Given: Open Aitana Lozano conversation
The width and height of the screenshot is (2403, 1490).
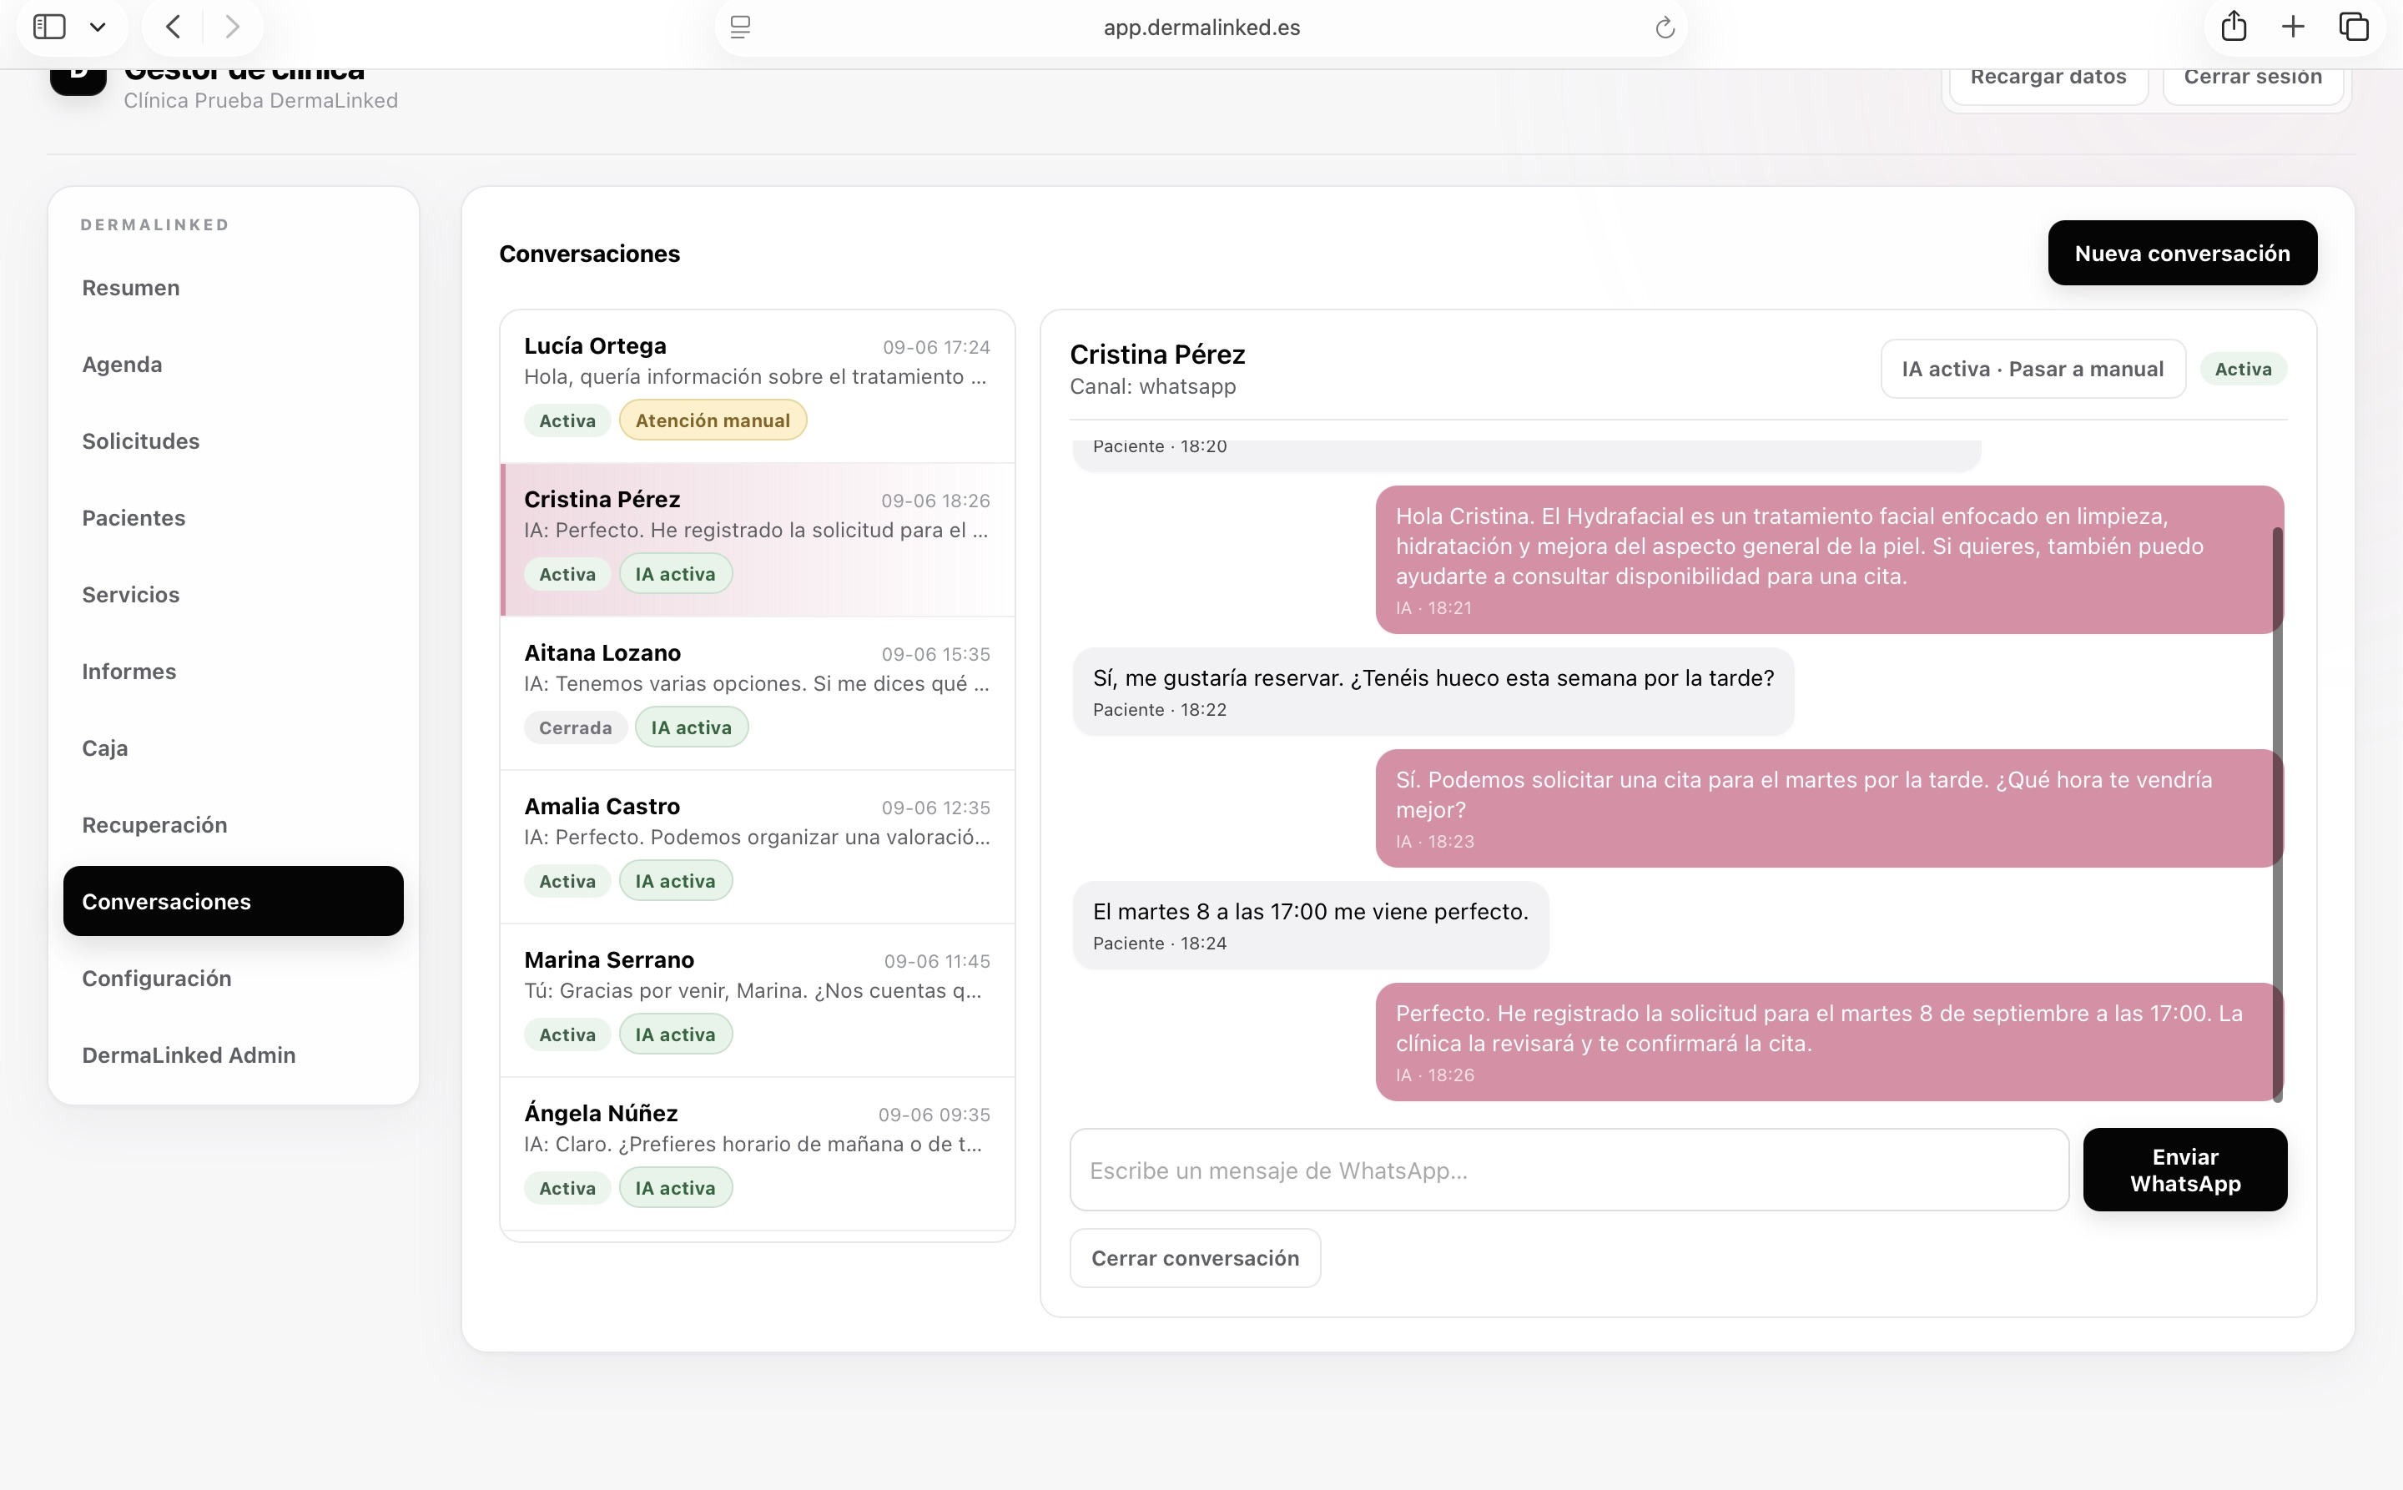Looking at the screenshot, I should tap(757, 694).
